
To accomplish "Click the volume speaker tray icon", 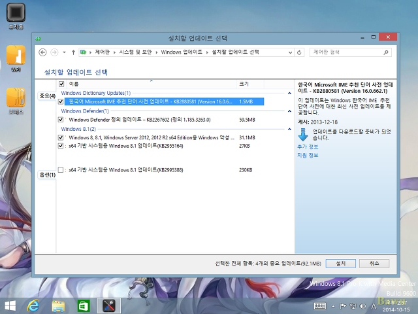I will [362, 306].
